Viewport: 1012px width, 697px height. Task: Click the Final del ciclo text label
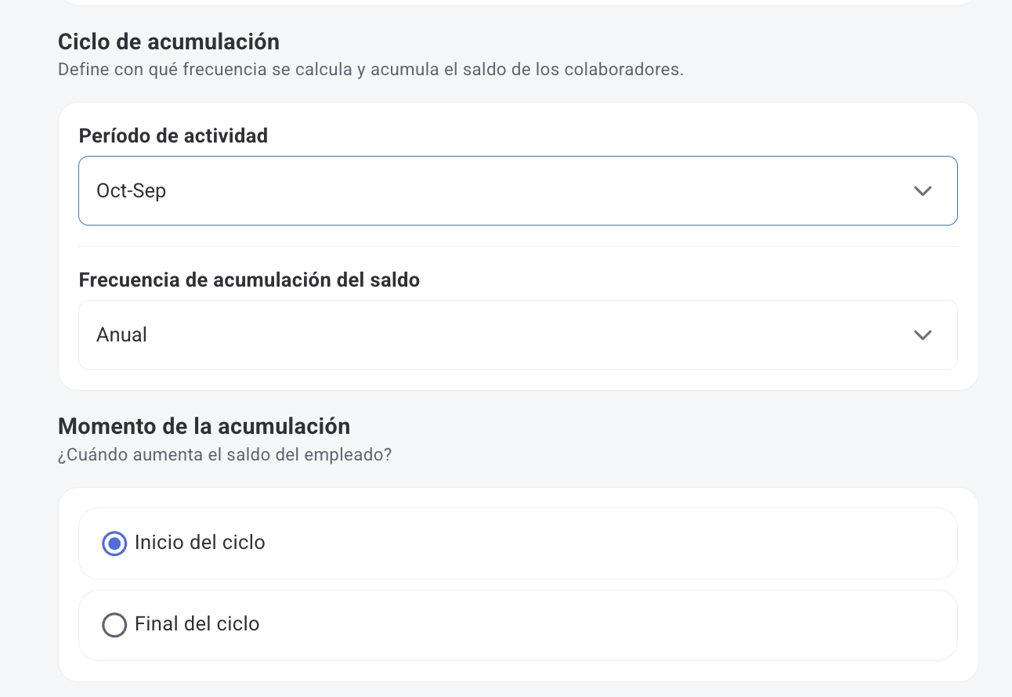(197, 624)
